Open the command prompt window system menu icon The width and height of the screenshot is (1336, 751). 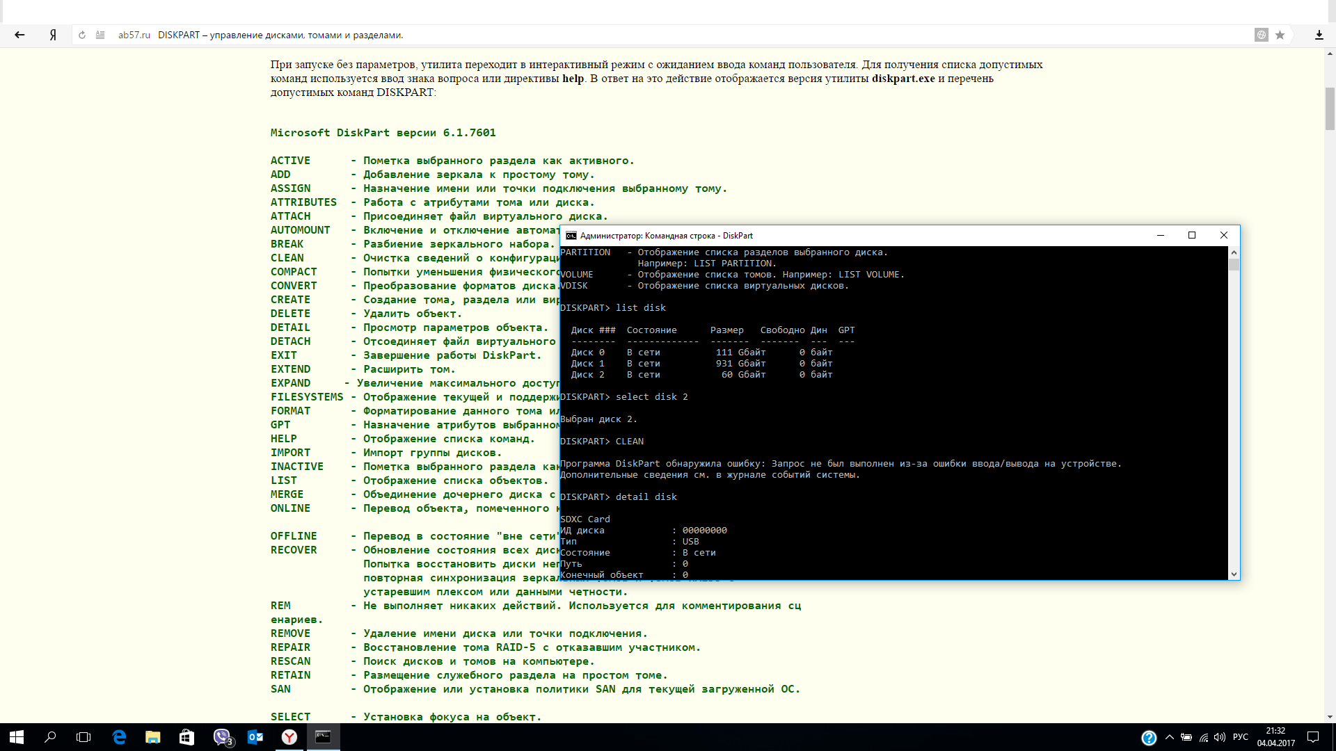571,236
